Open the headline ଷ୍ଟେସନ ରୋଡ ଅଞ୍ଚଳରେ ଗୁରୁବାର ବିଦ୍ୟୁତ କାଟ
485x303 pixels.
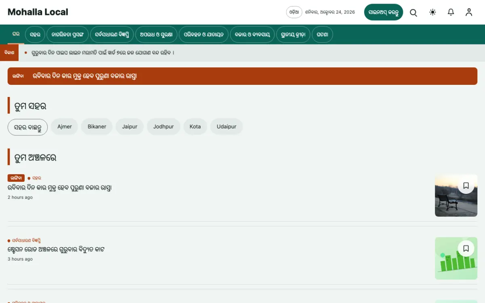pyautogui.click(x=56, y=250)
